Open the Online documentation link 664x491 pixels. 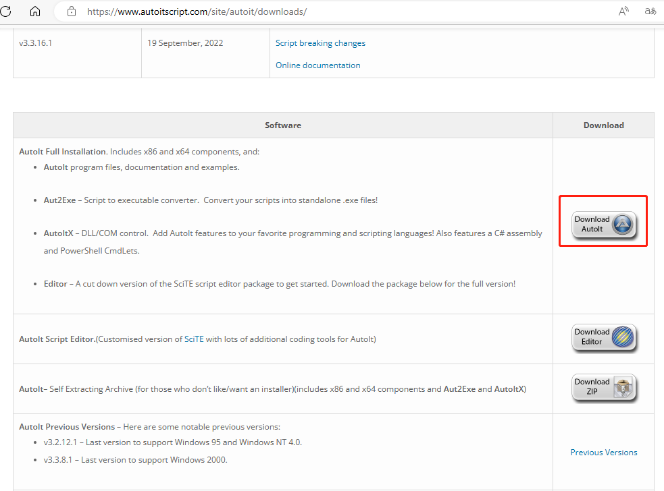click(x=318, y=65)
